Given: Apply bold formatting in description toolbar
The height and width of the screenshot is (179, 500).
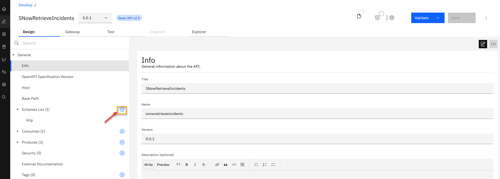Looking at the screenshot, I should coord(187,165).
